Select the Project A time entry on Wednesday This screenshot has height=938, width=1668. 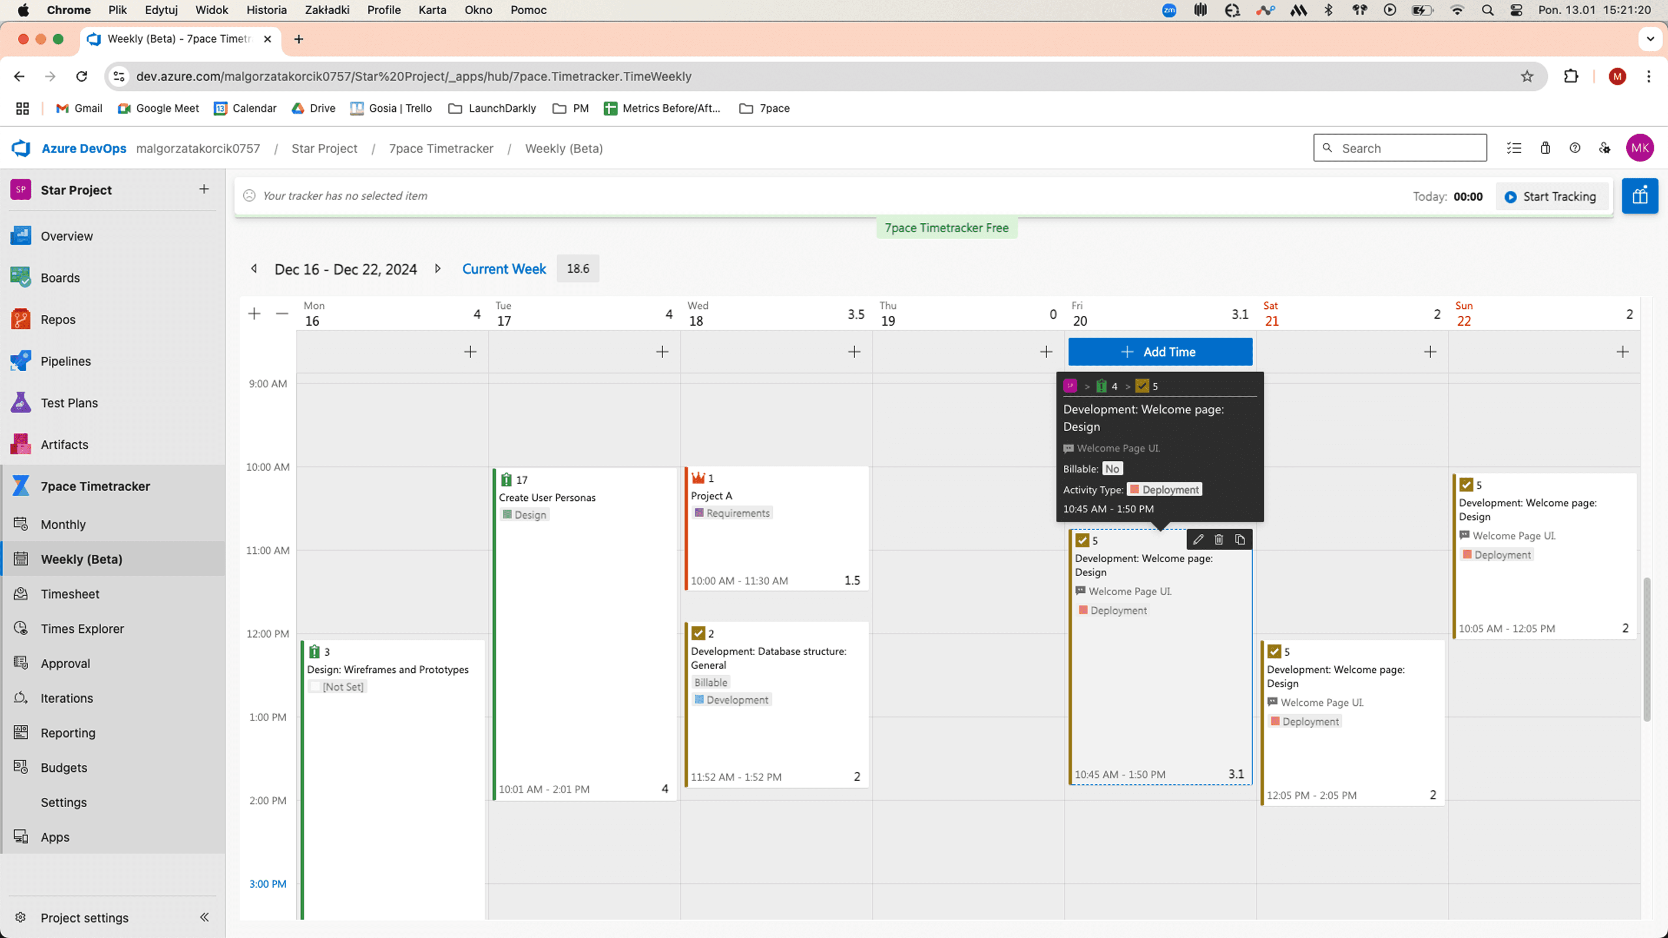pyautogui.click(x=776, y=528)
